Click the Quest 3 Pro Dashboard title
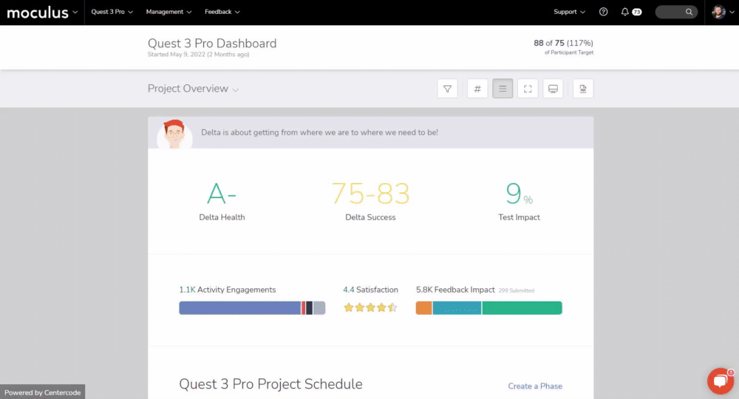The height and width of the screenshot is (399, 739). (x=212, y=44)
